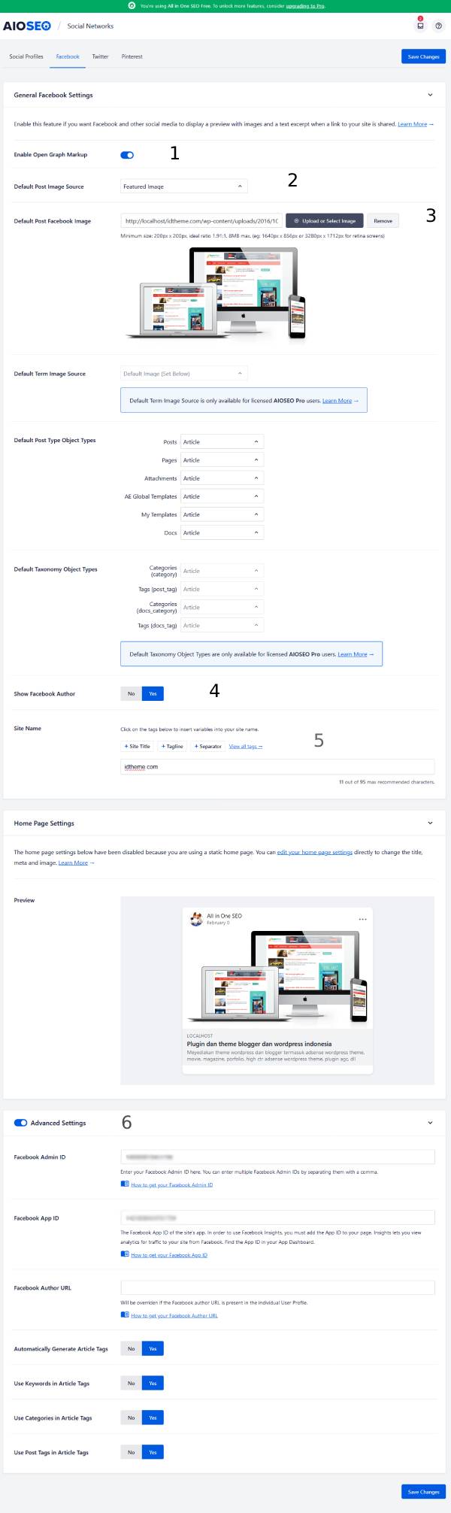Open the Social Profiles tab

(x=26, y=56)
